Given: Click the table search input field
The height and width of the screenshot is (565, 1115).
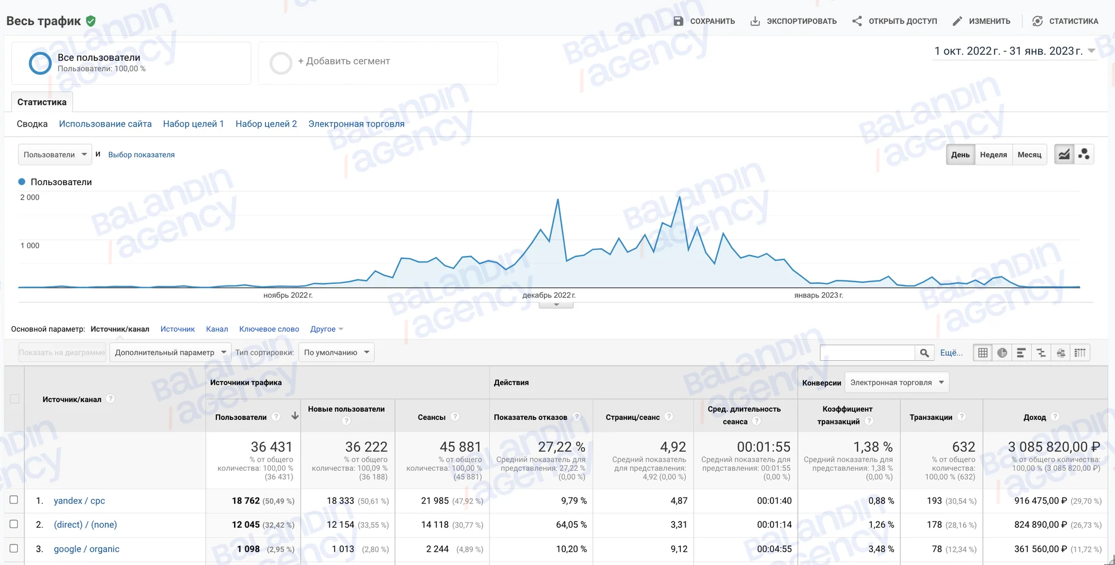Looking at the screenshot, I should click(x=867, y=352).
